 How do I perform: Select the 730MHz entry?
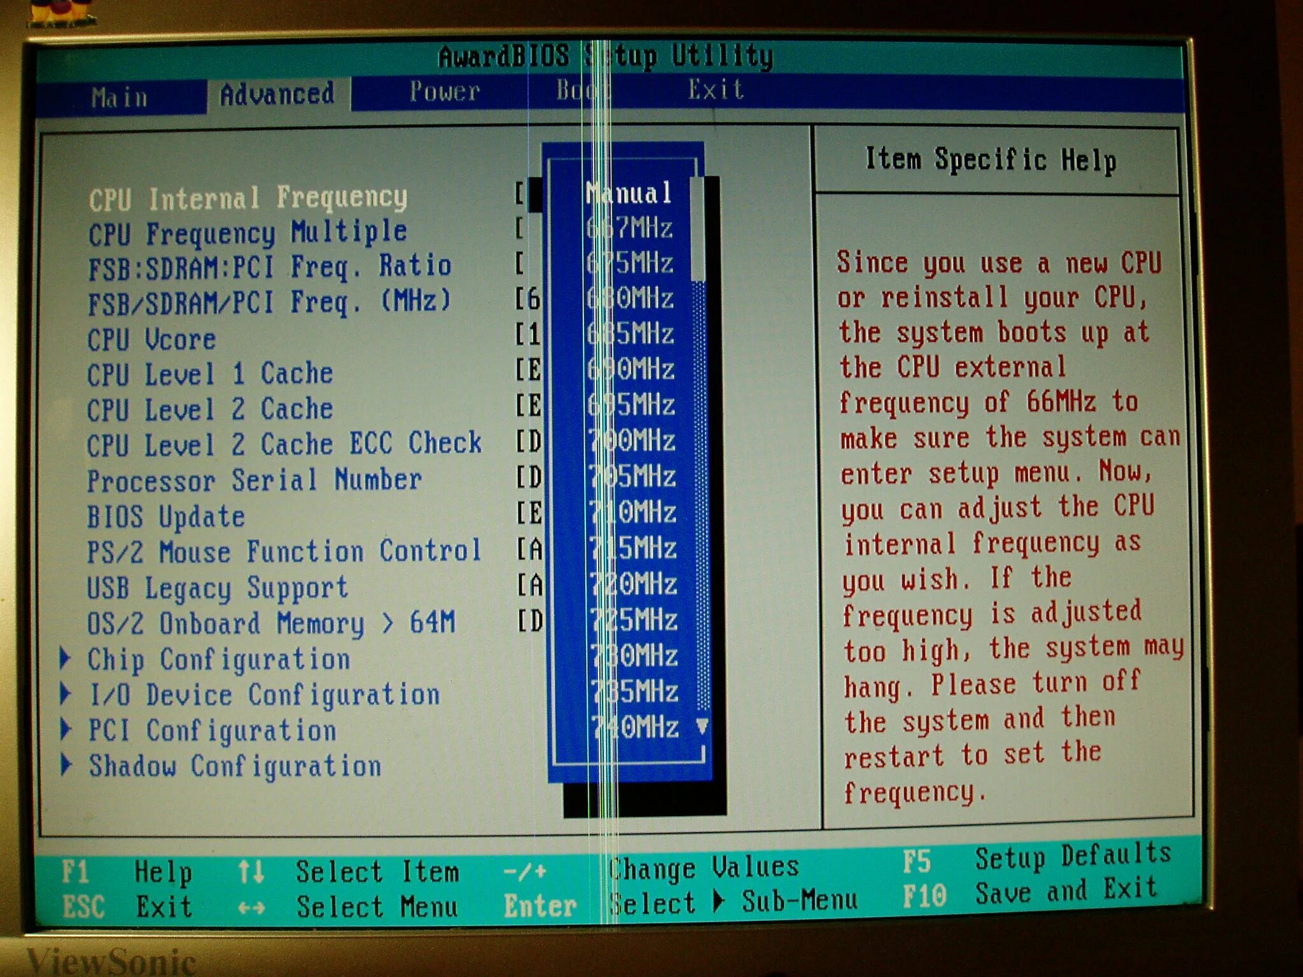click(x=635, y=656)
